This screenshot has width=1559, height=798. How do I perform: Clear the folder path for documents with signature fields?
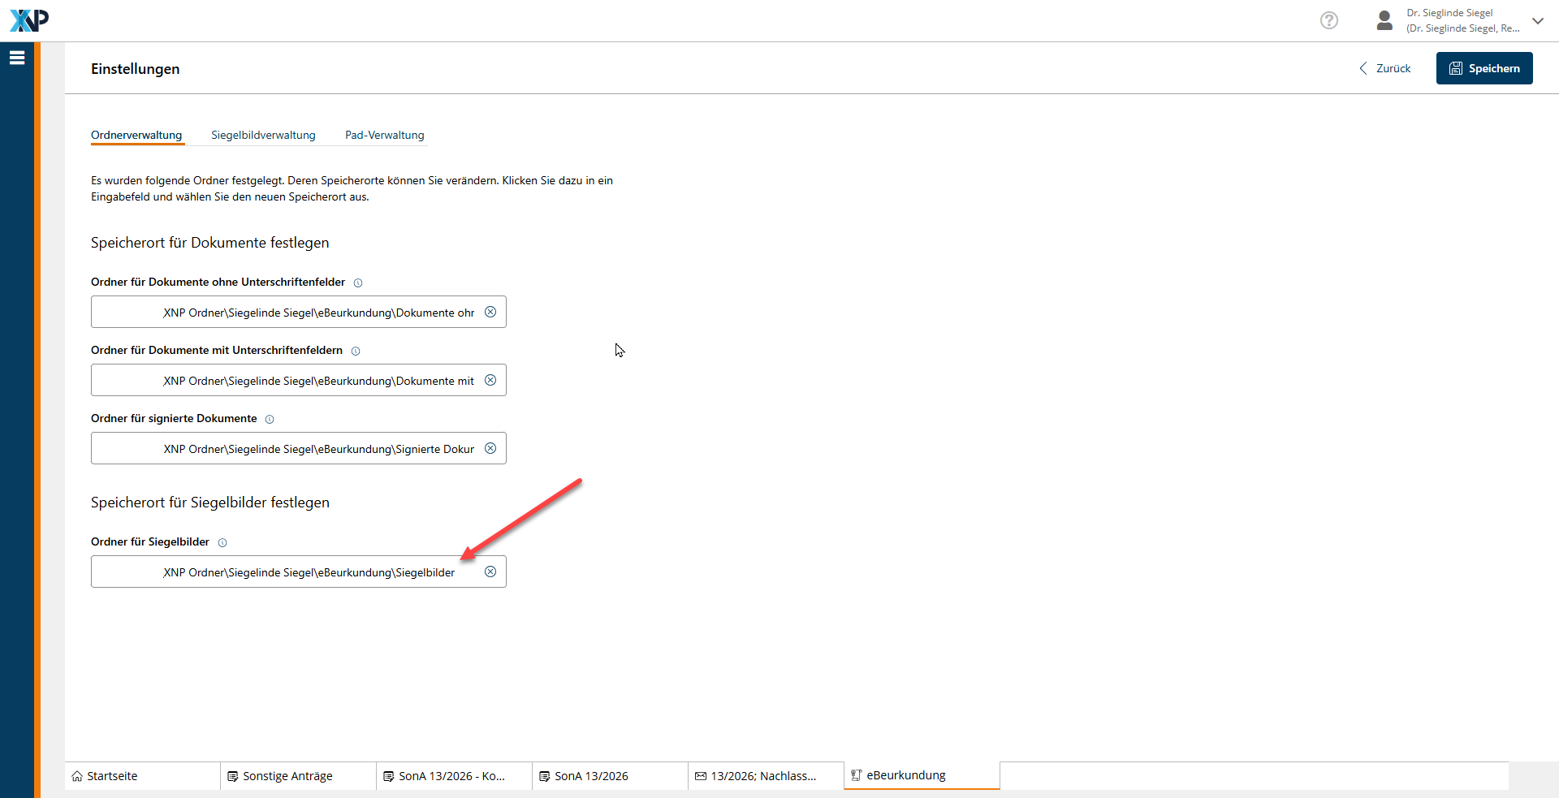pos(490,380)
